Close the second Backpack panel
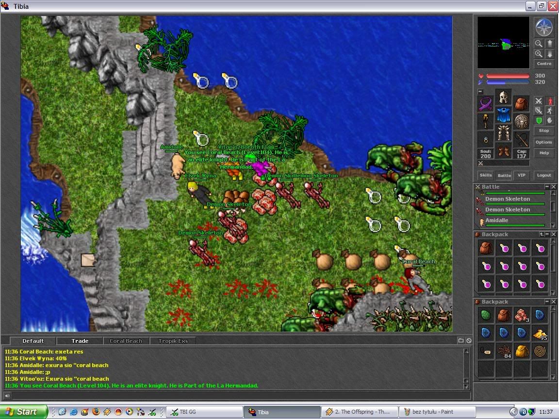The height and width of the screenshot is (419, 559). click(x=553, y=302)
